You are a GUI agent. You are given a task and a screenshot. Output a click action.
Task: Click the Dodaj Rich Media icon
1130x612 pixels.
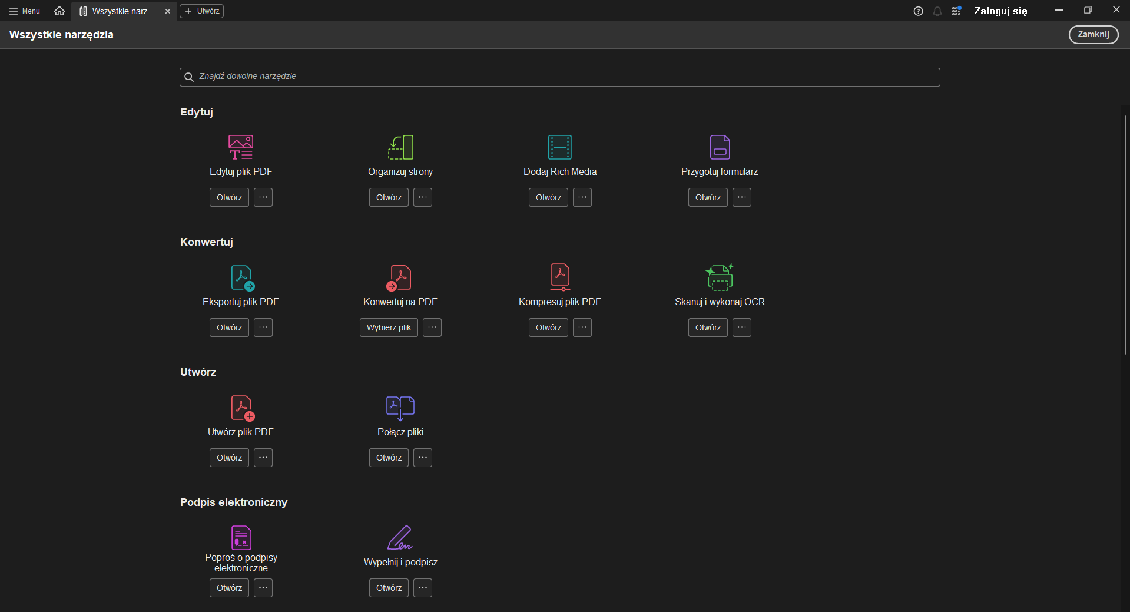[560, 147]
